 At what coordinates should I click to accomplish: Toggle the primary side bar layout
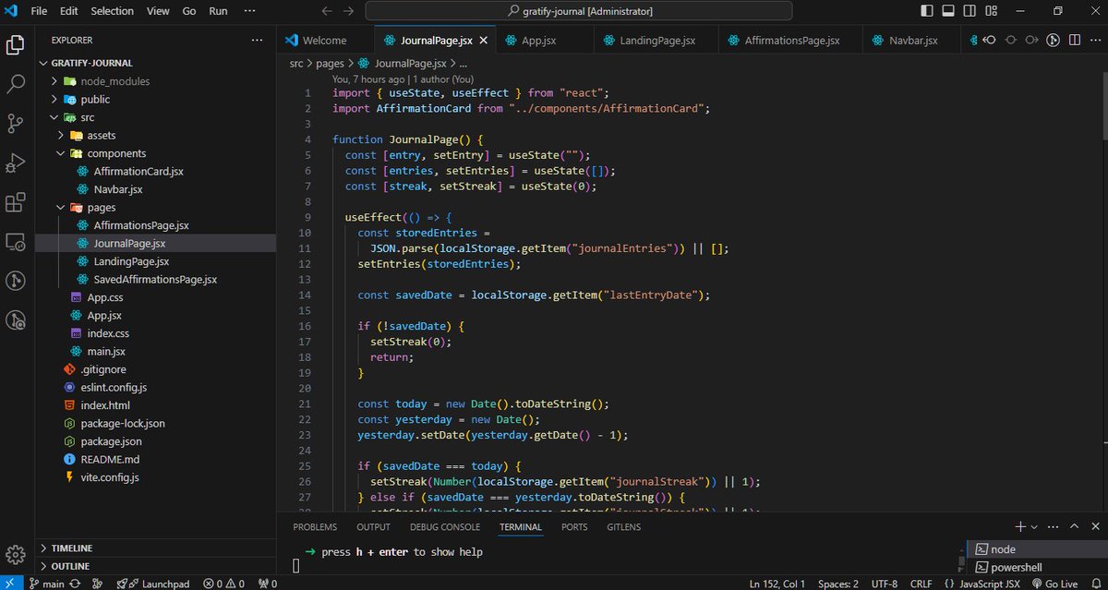tap(927, 11)
